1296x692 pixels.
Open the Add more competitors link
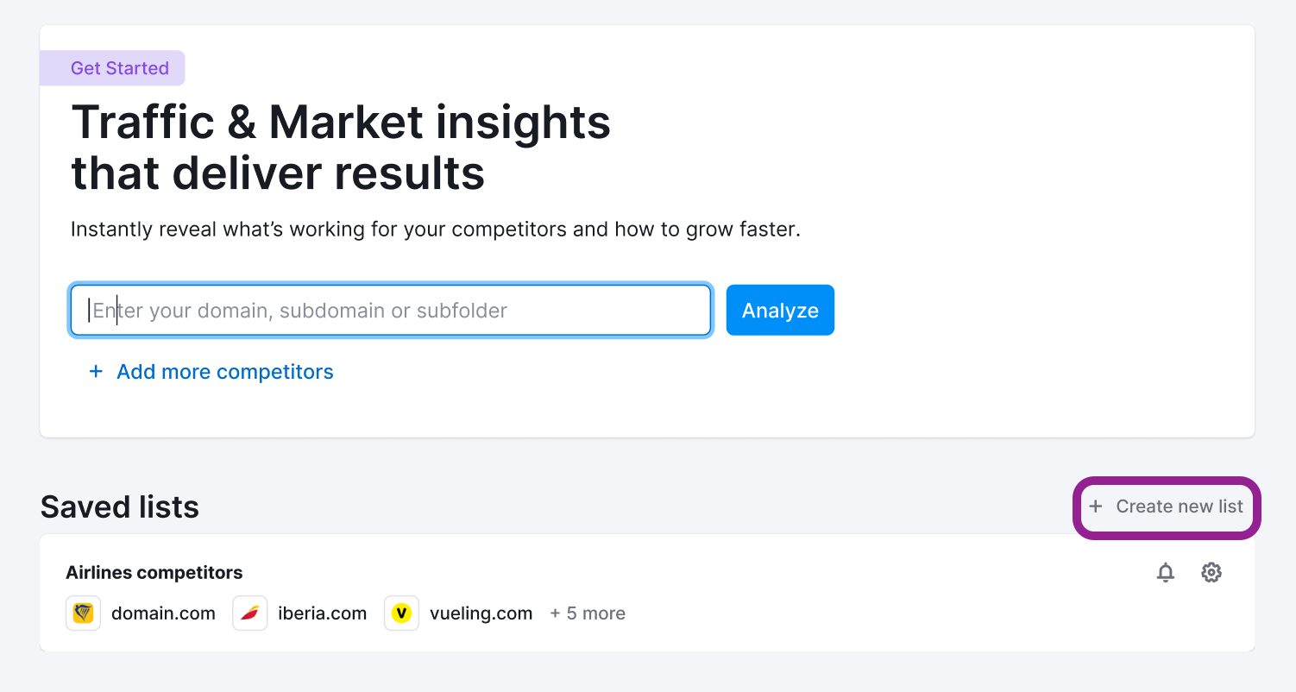tap(225, 371)
